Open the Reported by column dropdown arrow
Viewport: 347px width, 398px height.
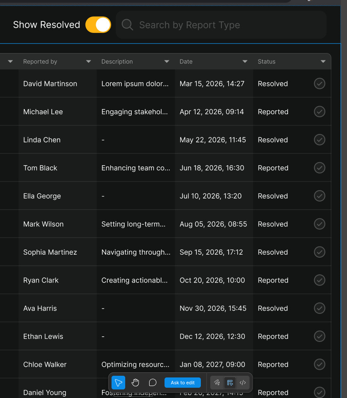(88, 62)
